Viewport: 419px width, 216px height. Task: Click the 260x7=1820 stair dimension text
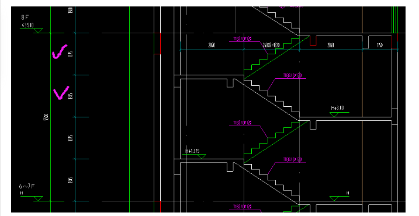click(271, 45)
